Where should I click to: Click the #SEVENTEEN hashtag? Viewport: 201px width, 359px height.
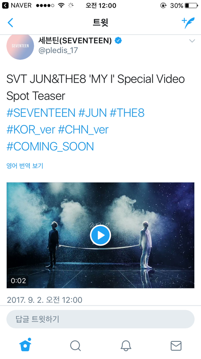click(41, 113)
